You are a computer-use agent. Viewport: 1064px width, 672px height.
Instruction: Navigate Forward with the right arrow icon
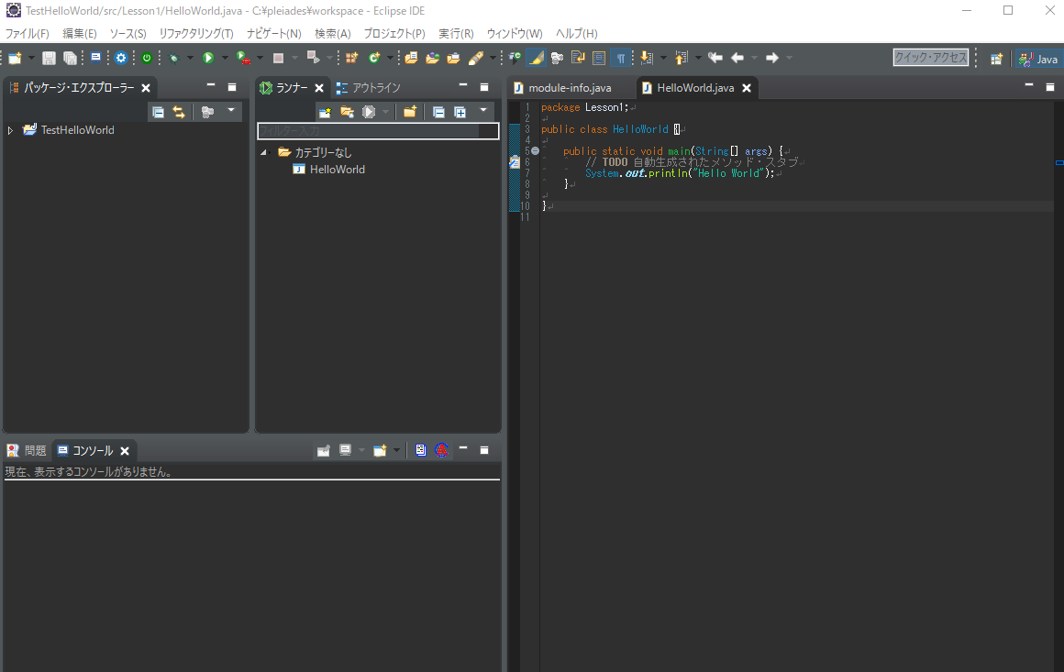(772, 59)
